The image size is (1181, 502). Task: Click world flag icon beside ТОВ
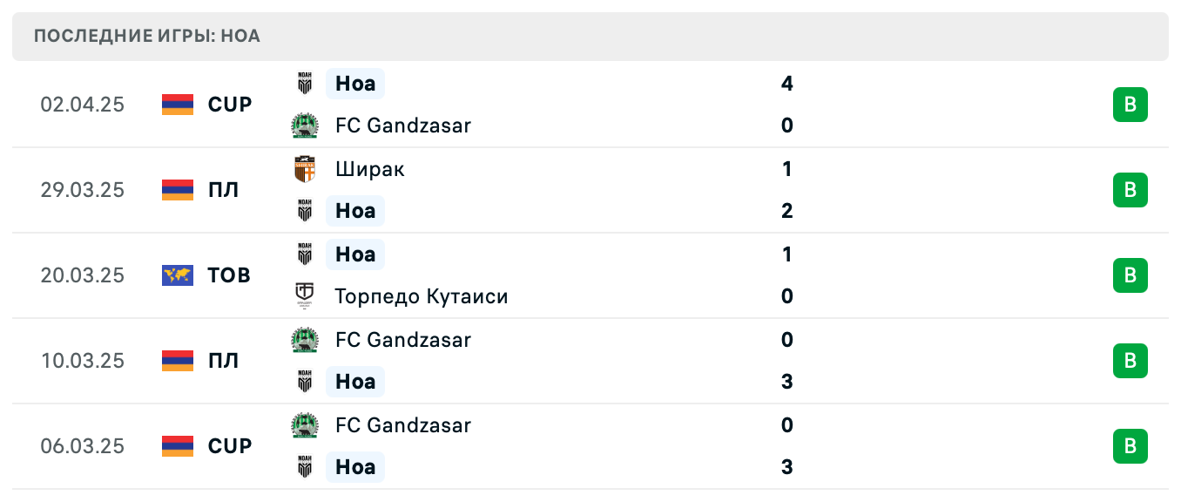(x=178, y=275)
